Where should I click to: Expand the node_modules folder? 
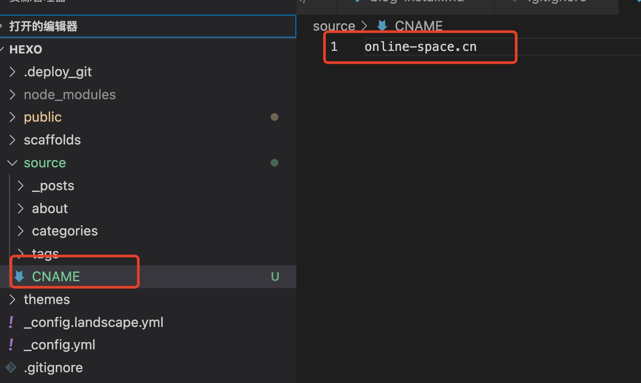(x=13, y=94)
